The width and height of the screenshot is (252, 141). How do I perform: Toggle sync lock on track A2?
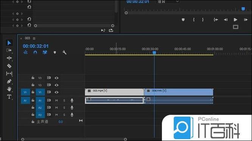(x=49, y=107)
